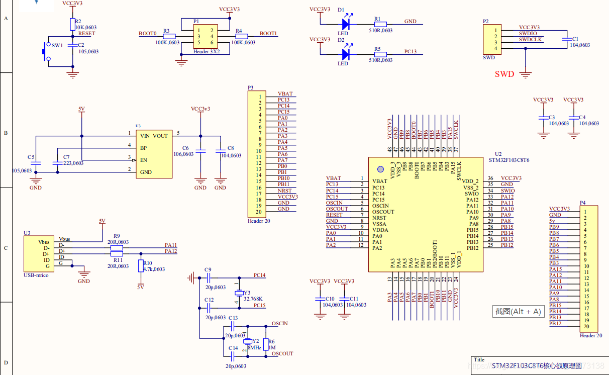
Task: Select resistor R4 on the BOOT1 line
Action: (x=242, y=37)
